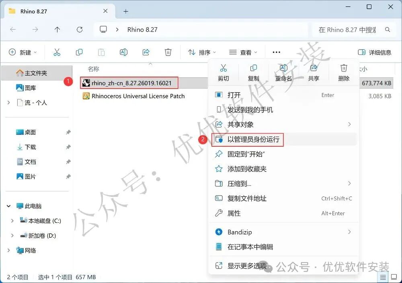Switch to large thumbnails view icon
The image size is (402, 283).
394,277
